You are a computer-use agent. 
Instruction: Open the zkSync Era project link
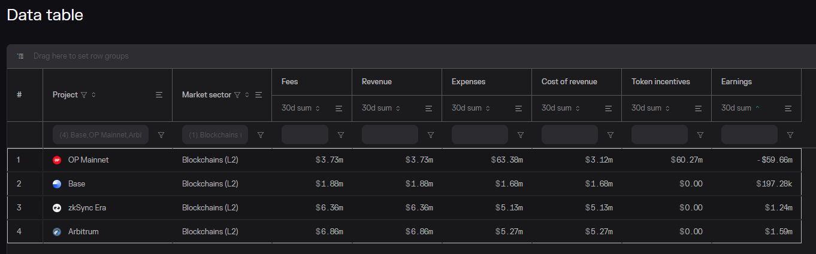(87, 207)
